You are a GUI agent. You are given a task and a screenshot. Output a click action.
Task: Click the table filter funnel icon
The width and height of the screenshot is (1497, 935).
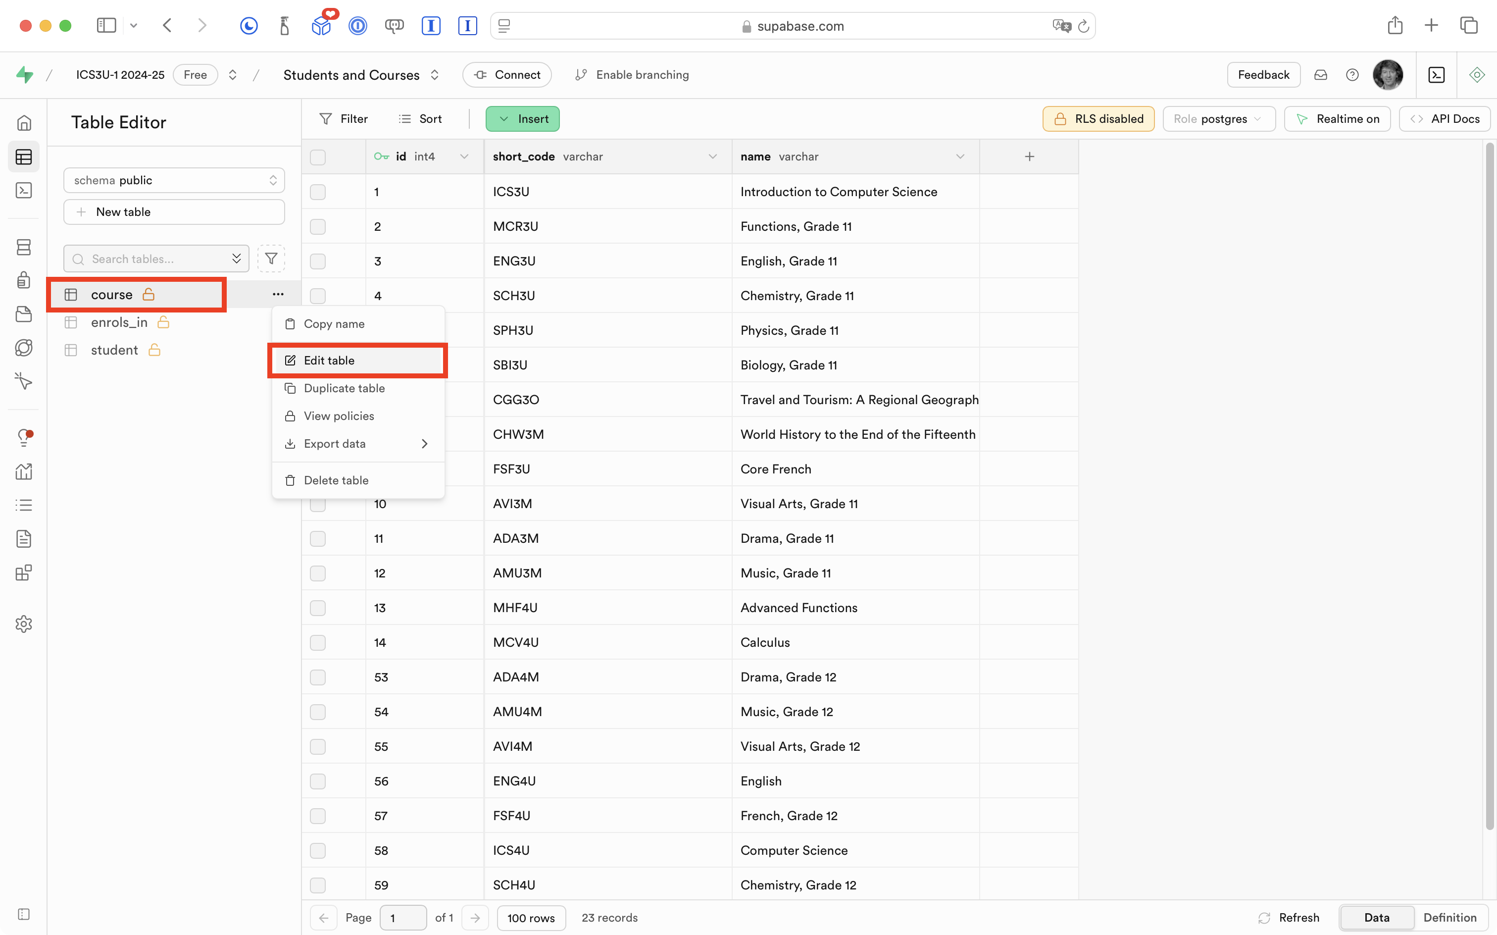click(x=271, y=259)
